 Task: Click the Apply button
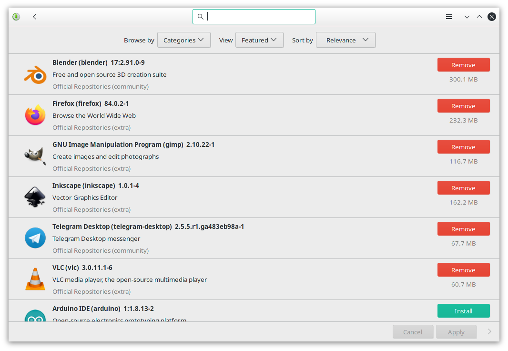click(456, 332)
